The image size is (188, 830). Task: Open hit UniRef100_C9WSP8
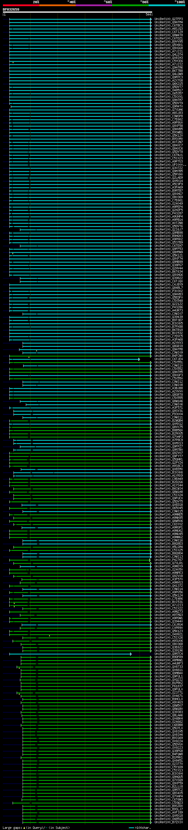coord(169,116)
